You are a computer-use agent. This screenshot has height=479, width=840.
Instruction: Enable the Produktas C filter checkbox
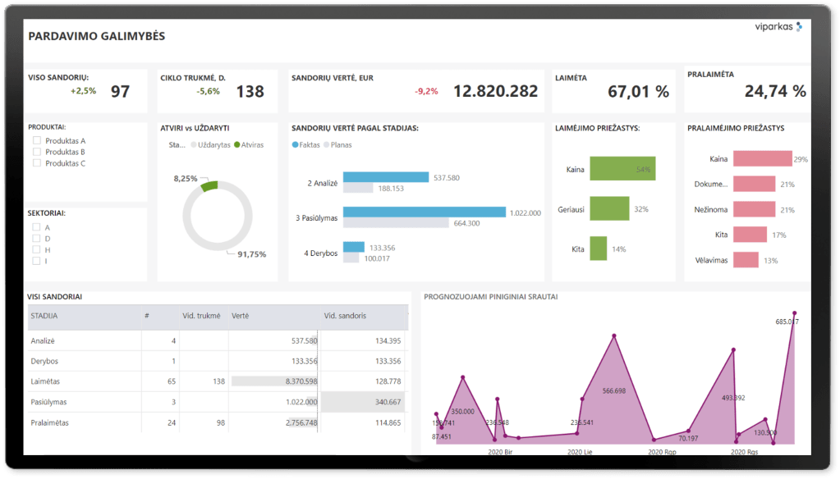coord(37,163)
